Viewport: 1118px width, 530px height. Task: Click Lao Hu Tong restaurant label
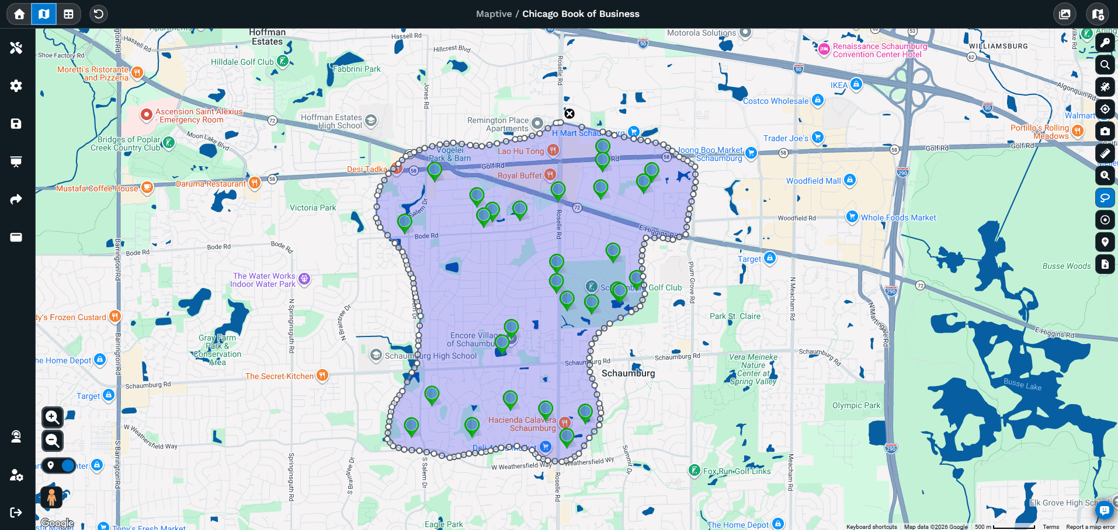coord(520,151)
